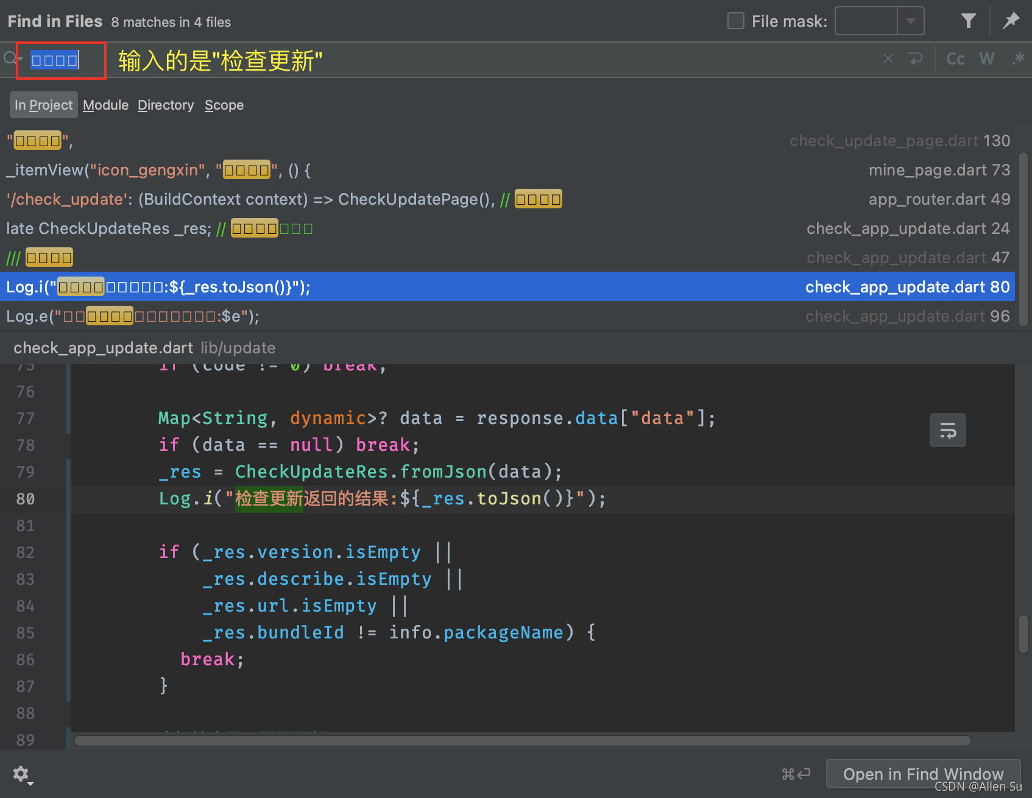Viewport: 1032px width, 798px height.
Task: Click the new line arrow icon in search bar
Action: [915, 58]
